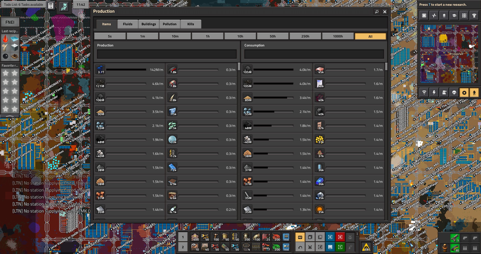Pick green wire stack of 200
This screenshot has height=254, width=481.
click(x=276, y=247)
